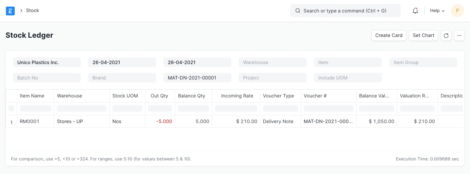Image resolution: width=470 pixels, height=174 pixels.
Task: Toggle the header filter row checkbox
Action: 11,108
